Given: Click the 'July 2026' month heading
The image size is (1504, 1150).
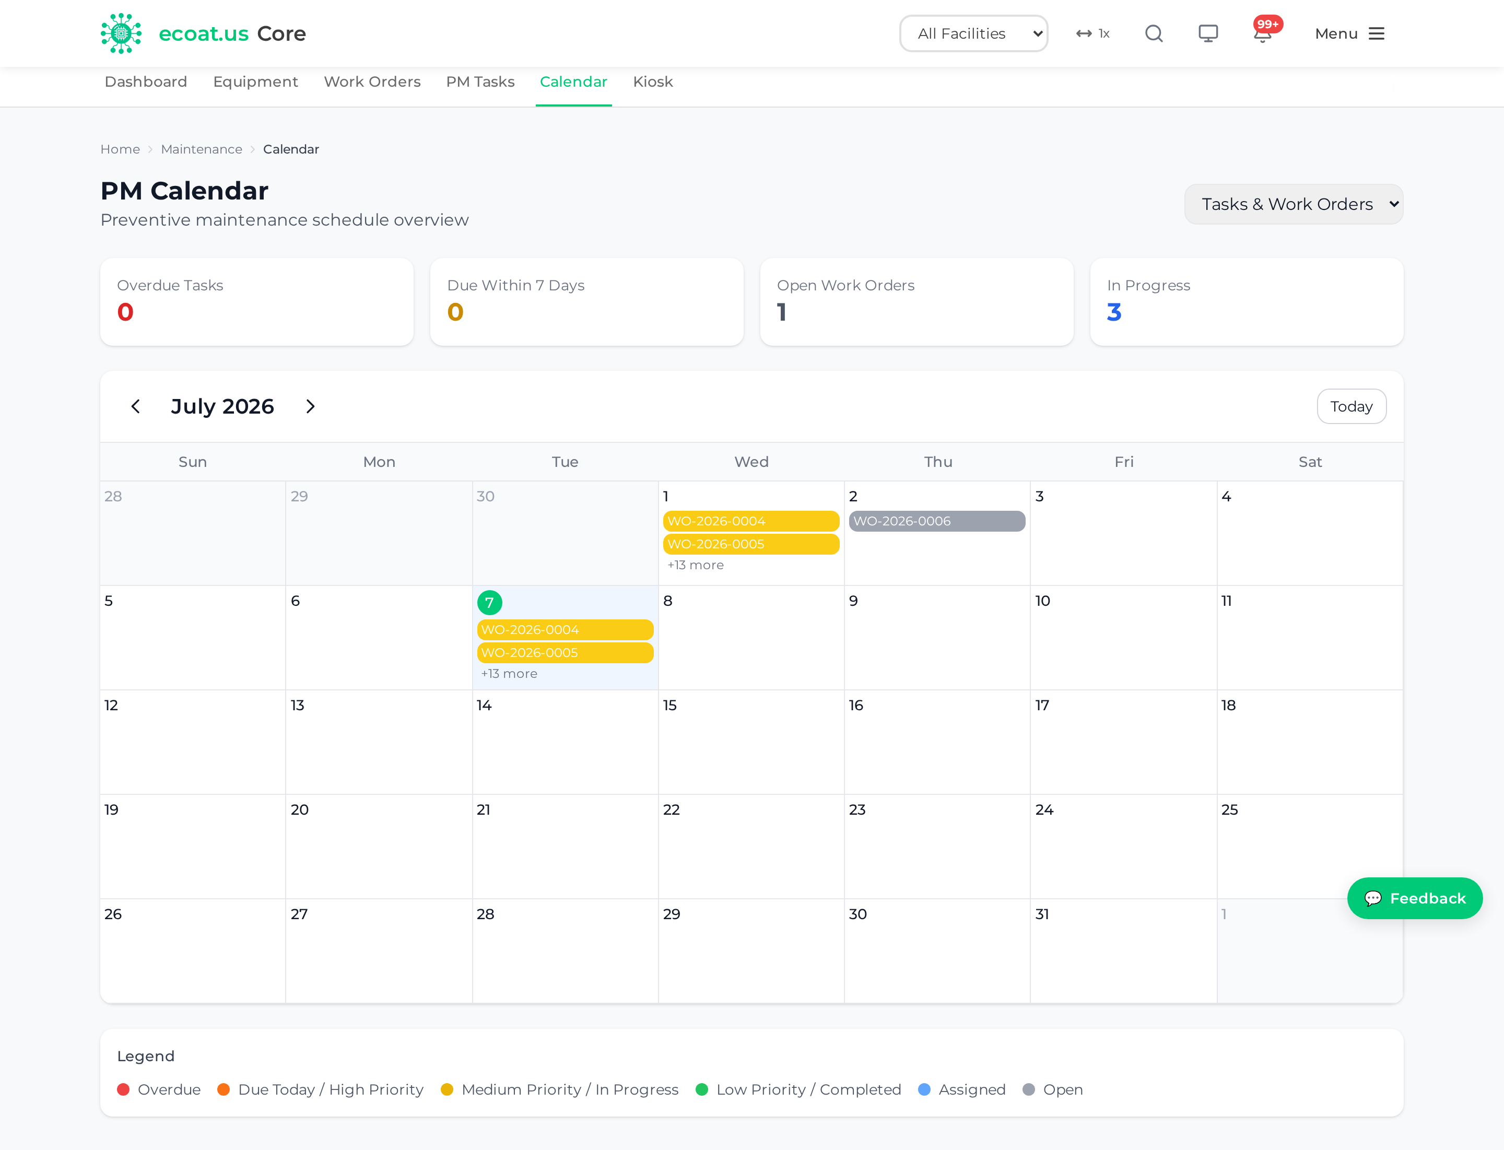Looking at the screenshot, I should pyautogui.click(x=222, y=407).
